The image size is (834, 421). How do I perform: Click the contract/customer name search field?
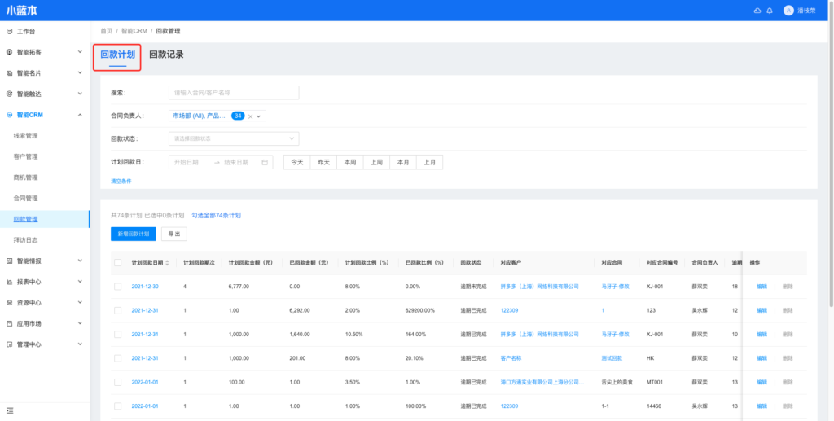pyautogui.click(x=234, y=93)
